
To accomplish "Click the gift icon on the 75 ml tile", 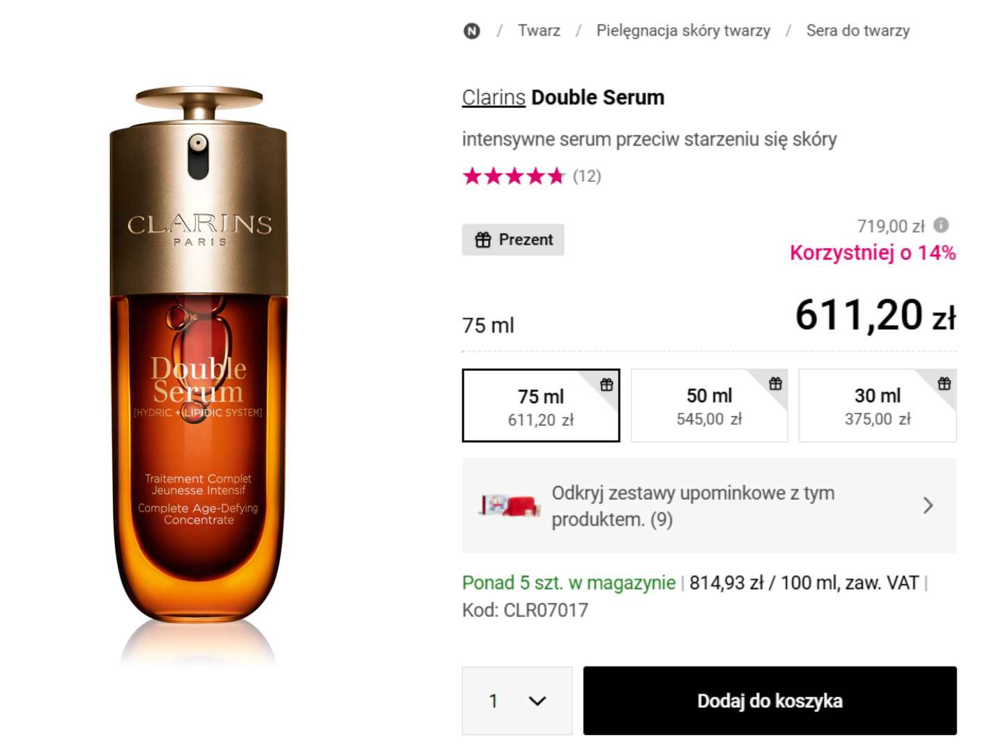I will click(x=606, y=384).
